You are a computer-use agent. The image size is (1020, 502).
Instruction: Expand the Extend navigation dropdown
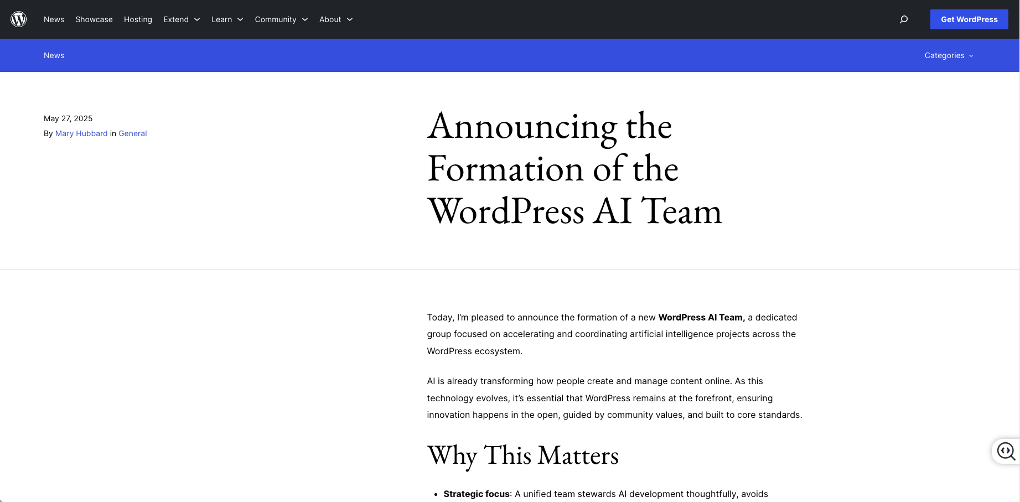[182, 19]
